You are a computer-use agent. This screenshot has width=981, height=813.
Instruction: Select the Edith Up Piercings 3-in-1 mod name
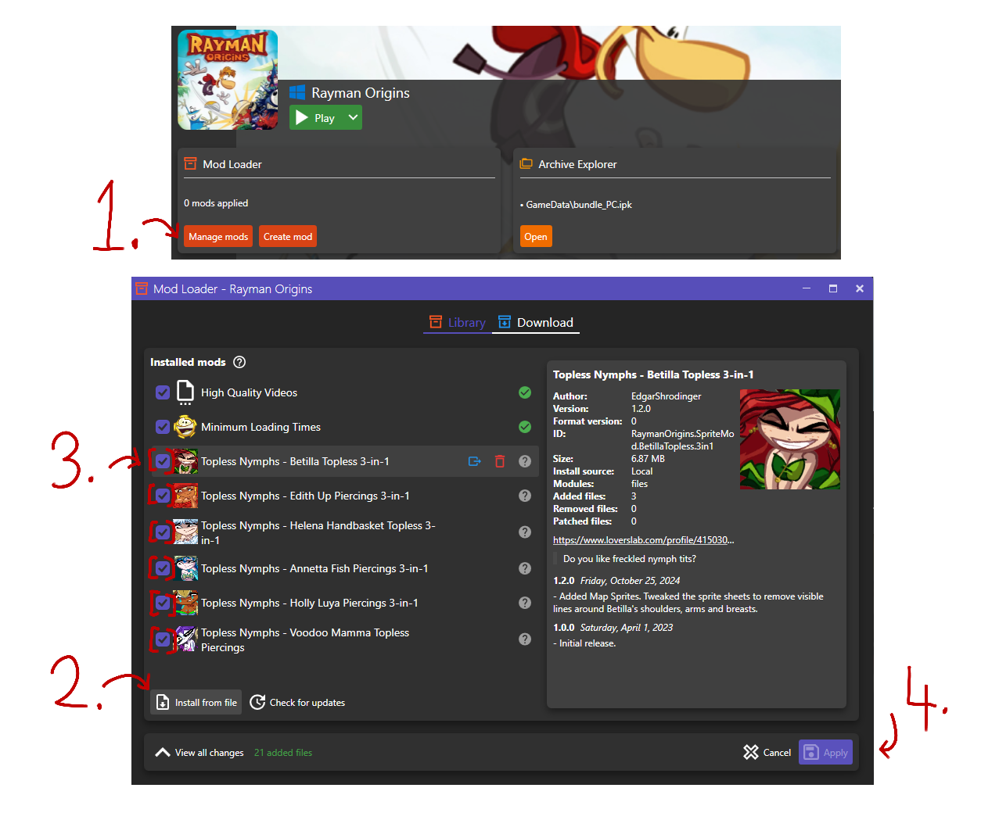click(x=305, y=496)
